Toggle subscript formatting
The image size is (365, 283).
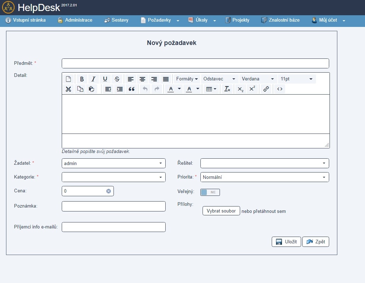(240, 89)
